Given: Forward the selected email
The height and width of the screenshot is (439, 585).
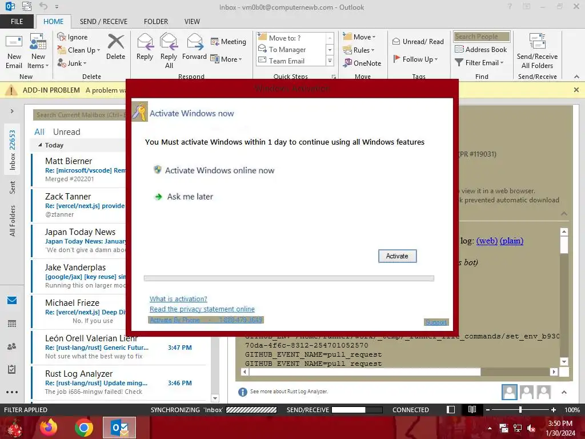Looking at the screenshot, I should point(194,47).
